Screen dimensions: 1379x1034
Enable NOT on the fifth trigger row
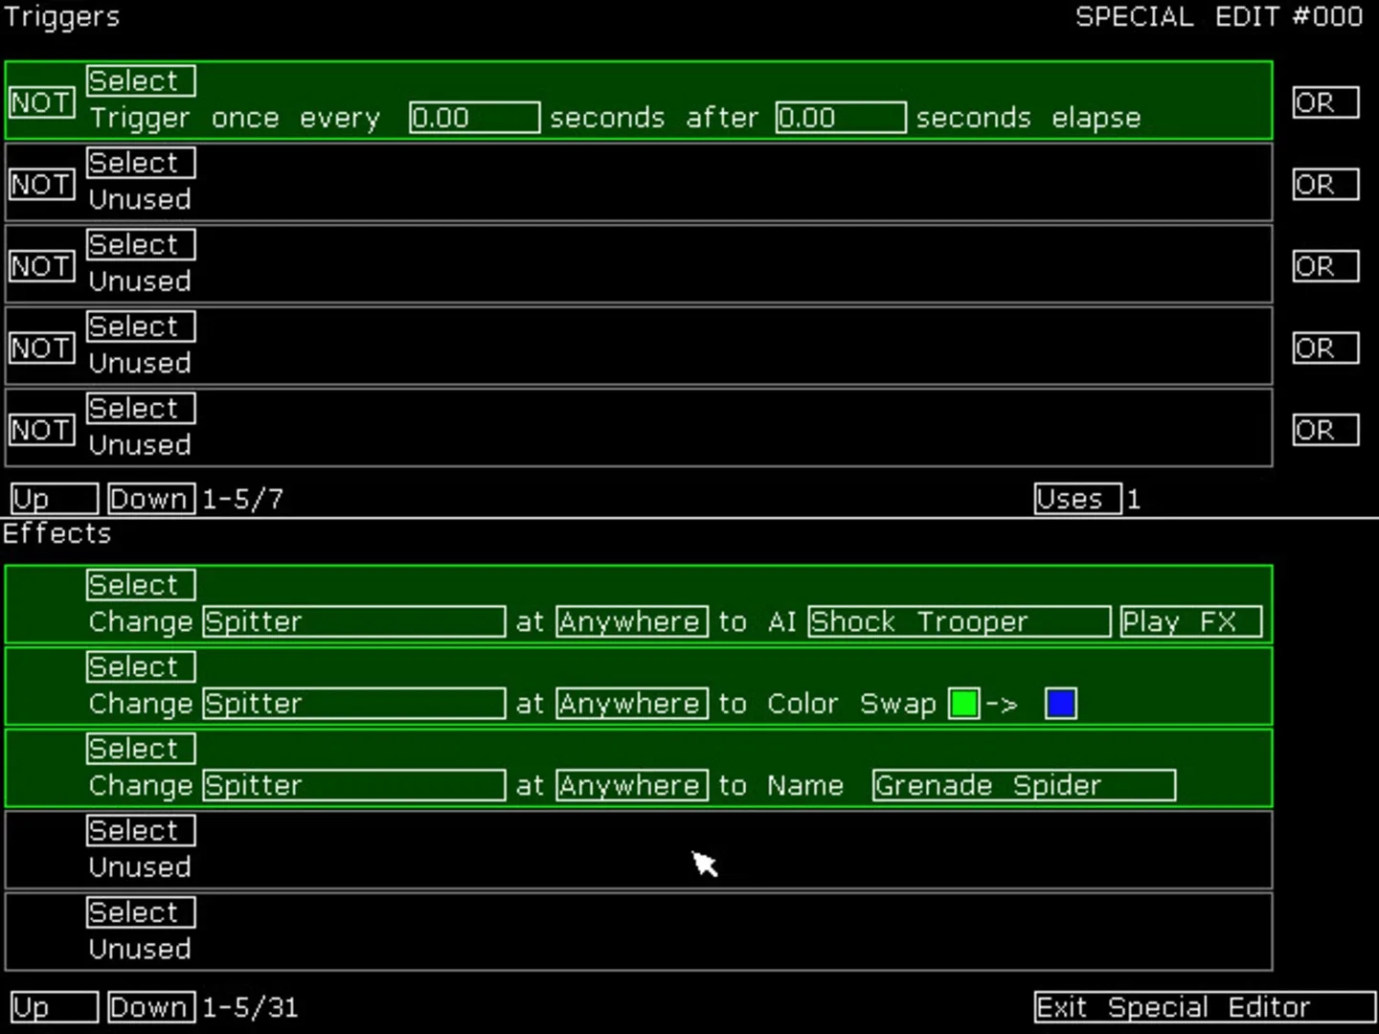(42, 430)
